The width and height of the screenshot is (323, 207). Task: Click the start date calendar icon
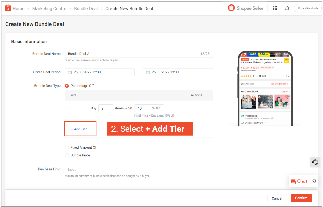pyautogui.click(x=70, y=72)
